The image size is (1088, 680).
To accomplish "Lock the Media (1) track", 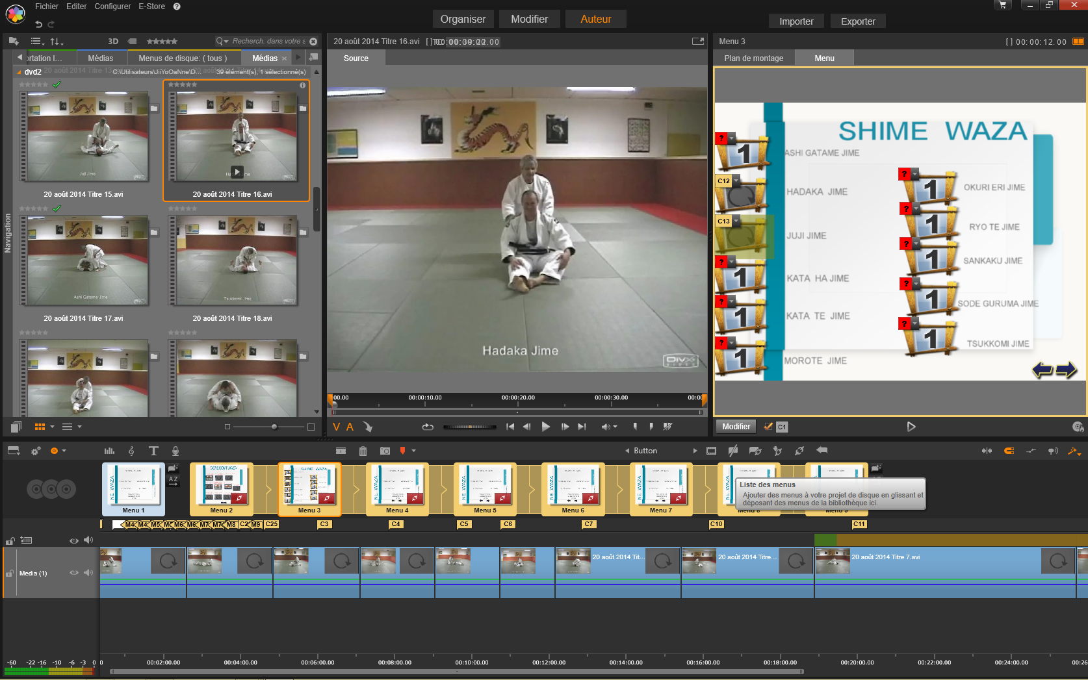I will click(10, 573).
